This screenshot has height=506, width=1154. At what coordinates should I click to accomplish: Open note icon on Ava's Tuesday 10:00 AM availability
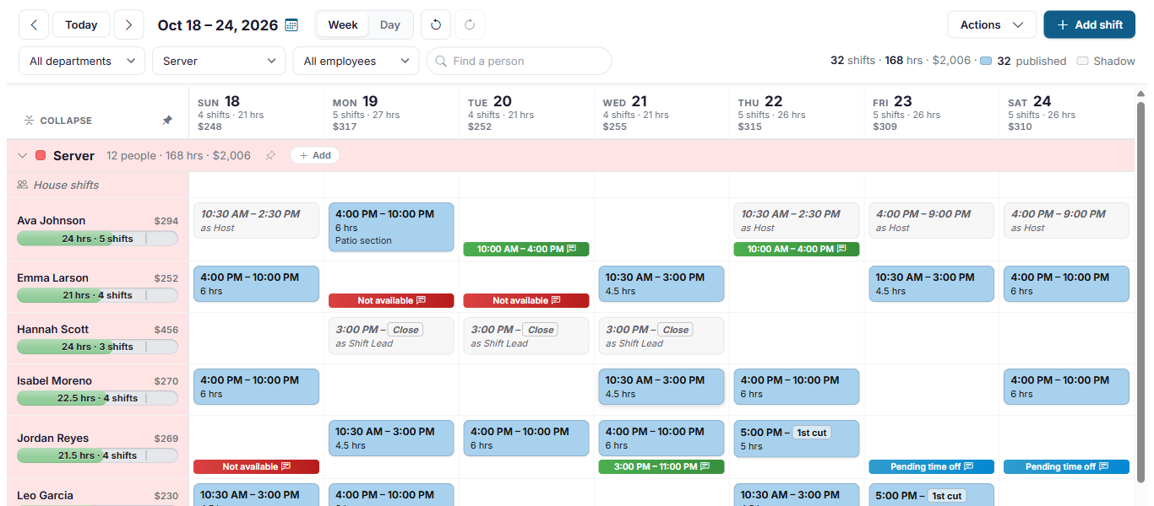(572, 249)
